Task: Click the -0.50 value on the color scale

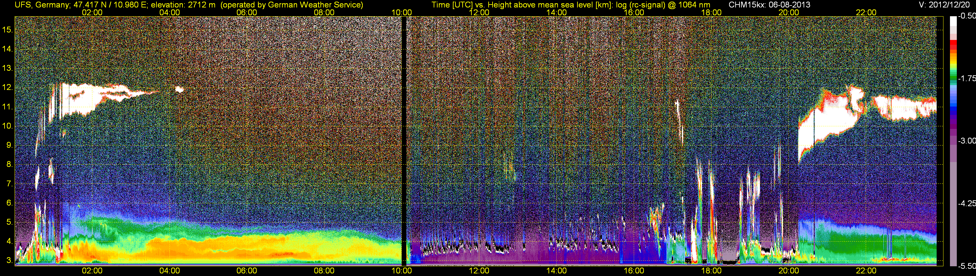Action: click(967, 16)
